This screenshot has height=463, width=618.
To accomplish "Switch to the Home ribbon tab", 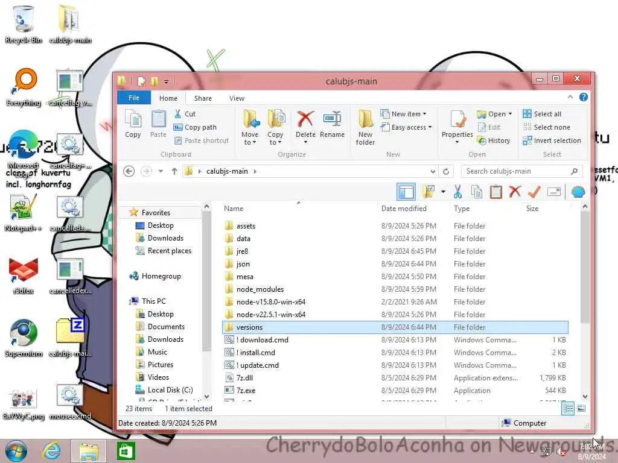I will coord(168,98).
